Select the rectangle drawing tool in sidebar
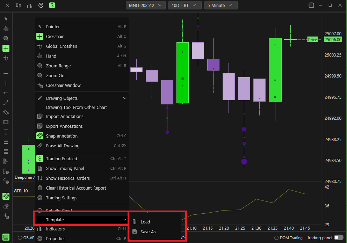The width and height of the screenshot is (347, 243). click(x=6, y=122)
